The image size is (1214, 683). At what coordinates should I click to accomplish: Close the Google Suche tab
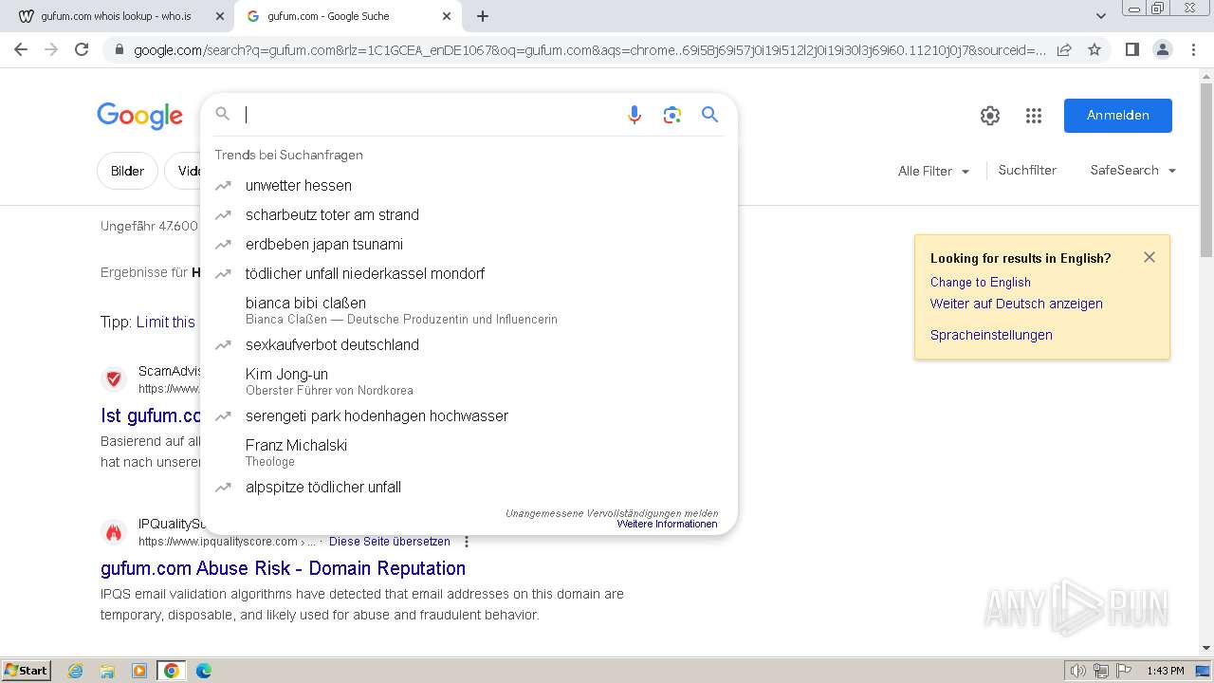click(x=447, y=16)
